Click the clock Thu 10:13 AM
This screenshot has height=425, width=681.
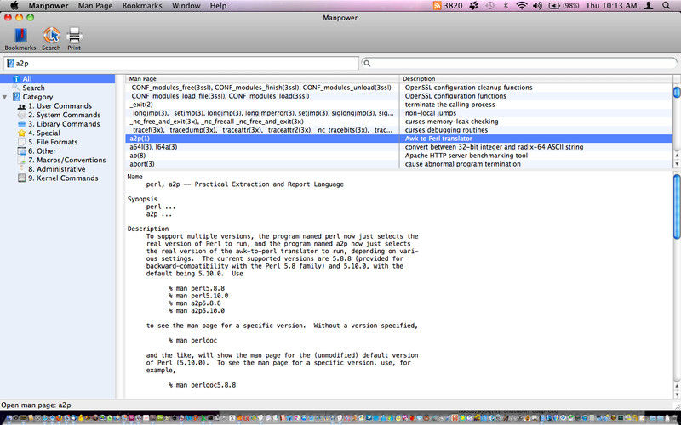[611, 6]
